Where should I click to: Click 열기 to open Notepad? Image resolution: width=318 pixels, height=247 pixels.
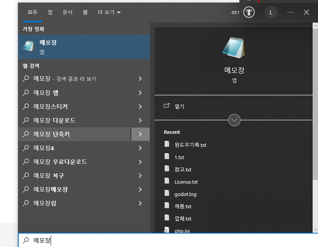pos(180,106)
